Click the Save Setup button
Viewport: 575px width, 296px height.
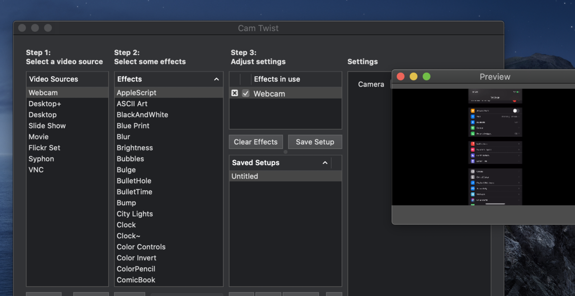click(x=315, y=142)
